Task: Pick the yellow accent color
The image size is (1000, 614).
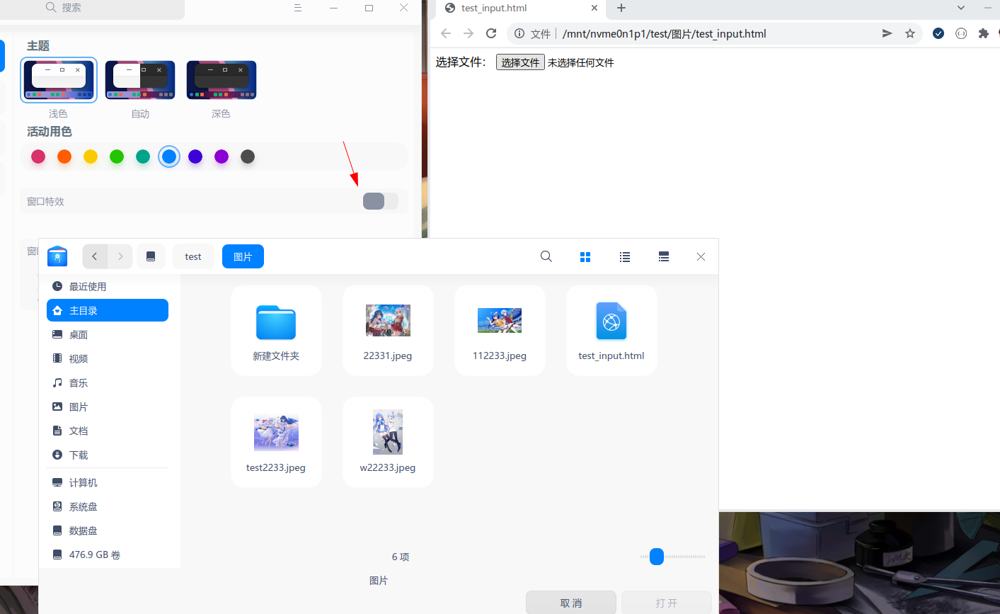Action: [x=91, y=157]
